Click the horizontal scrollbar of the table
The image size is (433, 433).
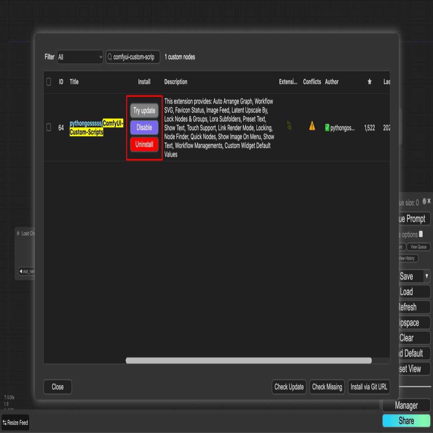[x=249, y=360]
